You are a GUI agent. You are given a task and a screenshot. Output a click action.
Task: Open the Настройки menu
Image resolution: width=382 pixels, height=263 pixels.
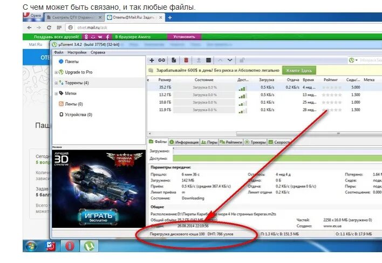pyautogui.click(x=77, y=52)
